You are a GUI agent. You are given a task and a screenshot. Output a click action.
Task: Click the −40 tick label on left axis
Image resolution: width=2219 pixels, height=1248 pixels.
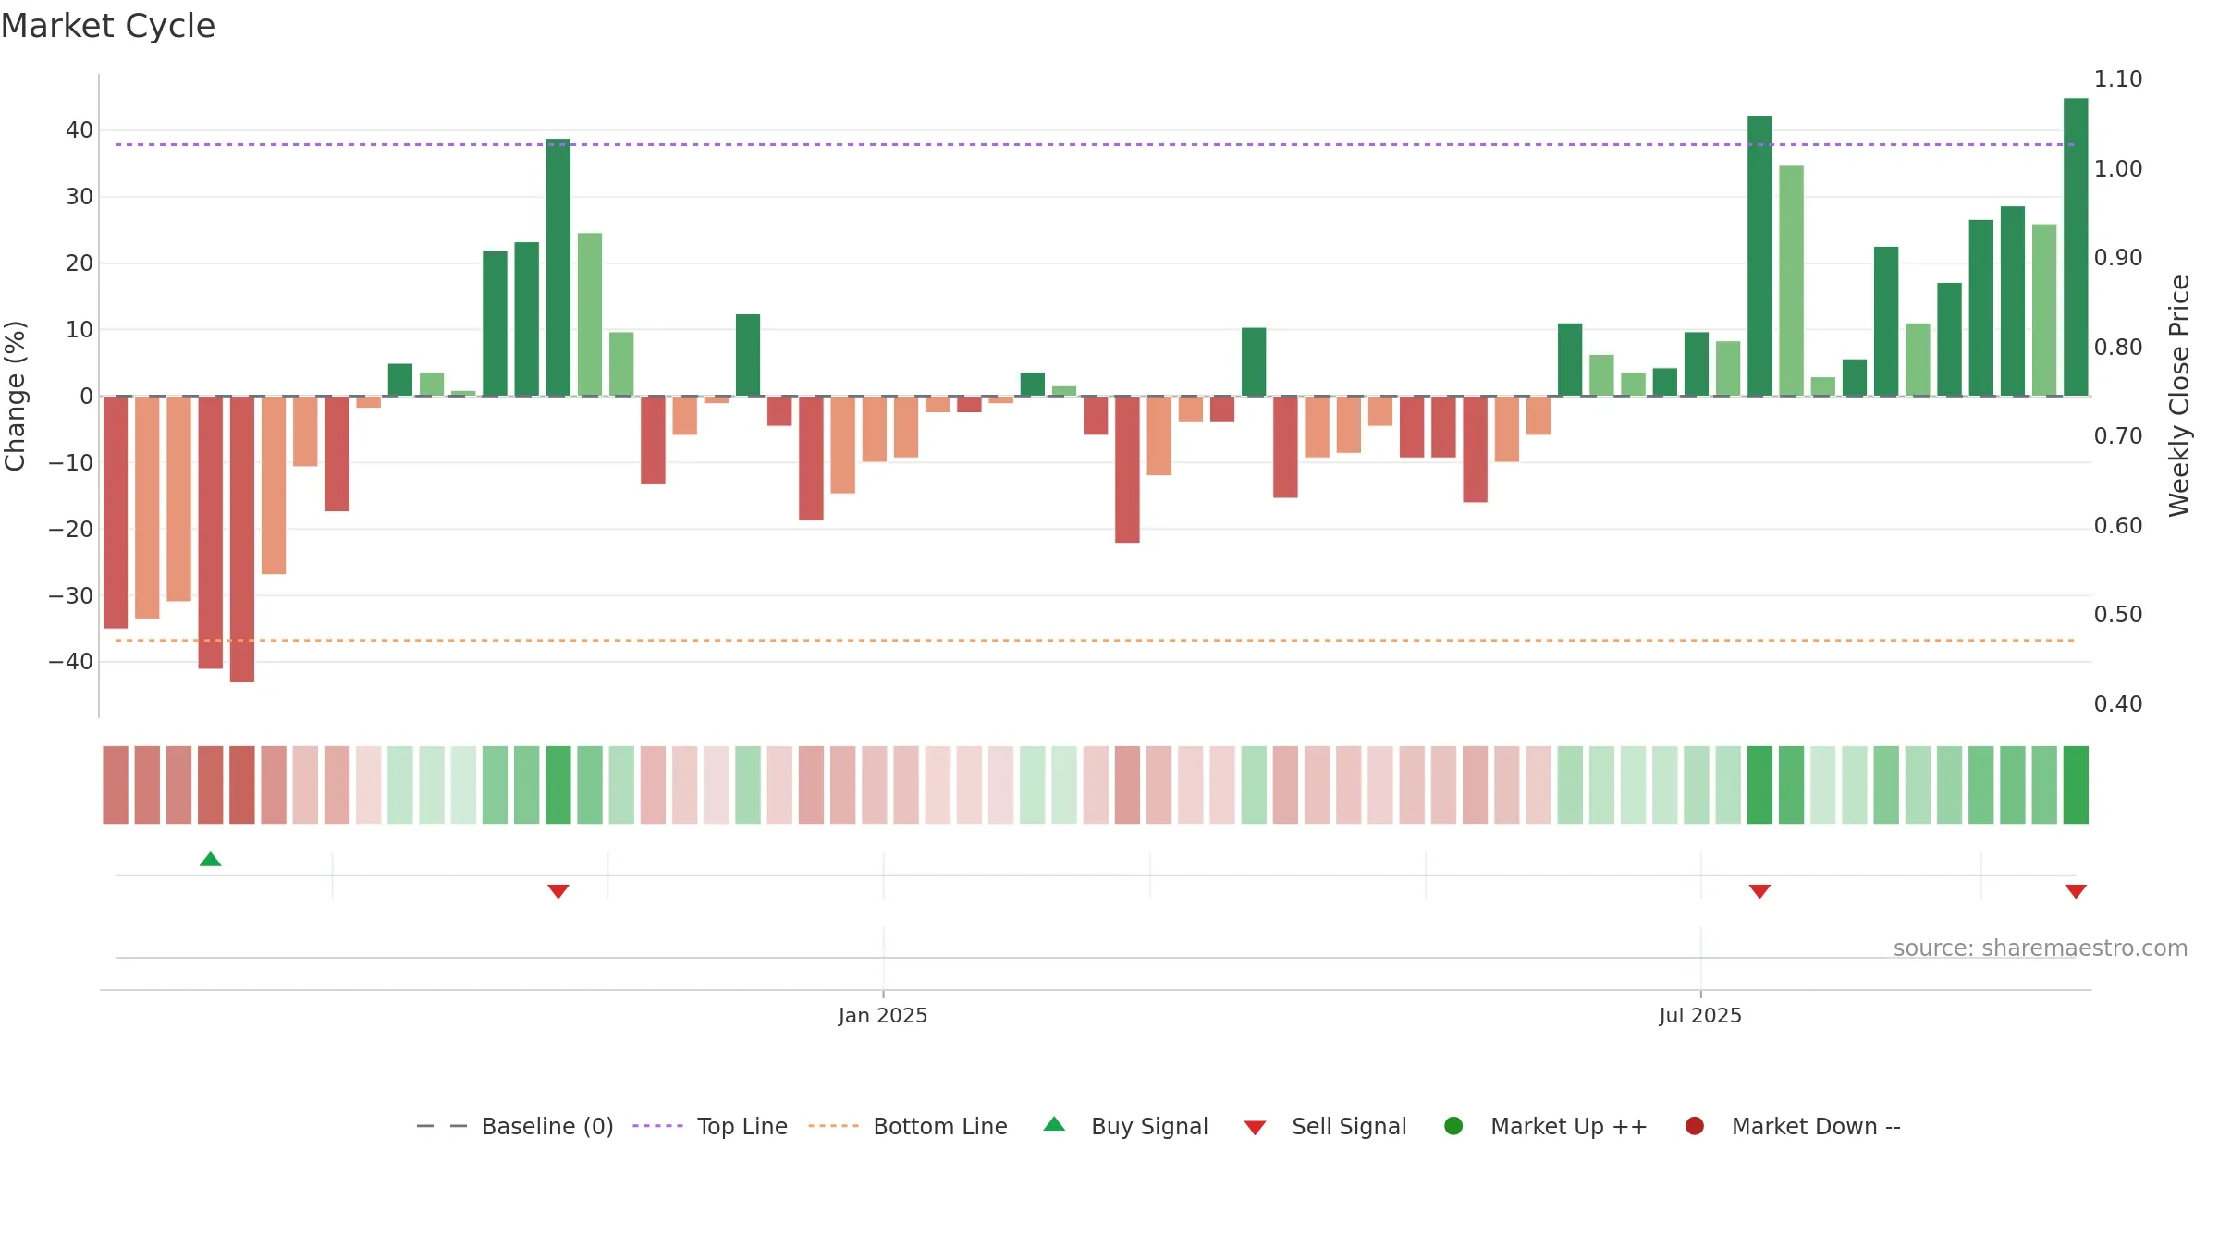71,662
